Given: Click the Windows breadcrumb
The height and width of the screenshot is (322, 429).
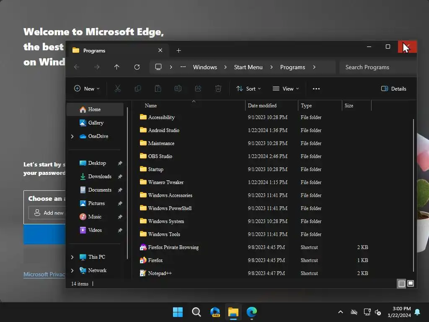Looking at the screenshot, I should [205, 67].
